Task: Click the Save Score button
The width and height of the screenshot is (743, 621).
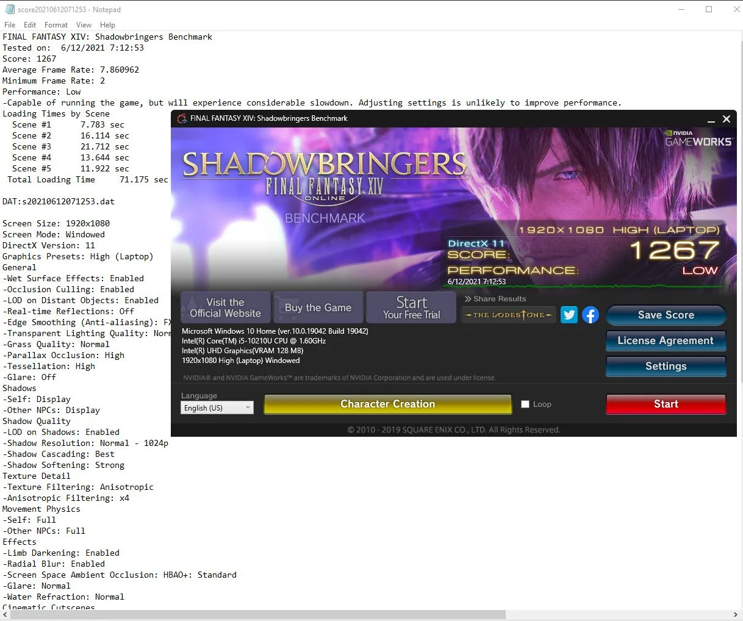Action: click(x=666, y=315)
